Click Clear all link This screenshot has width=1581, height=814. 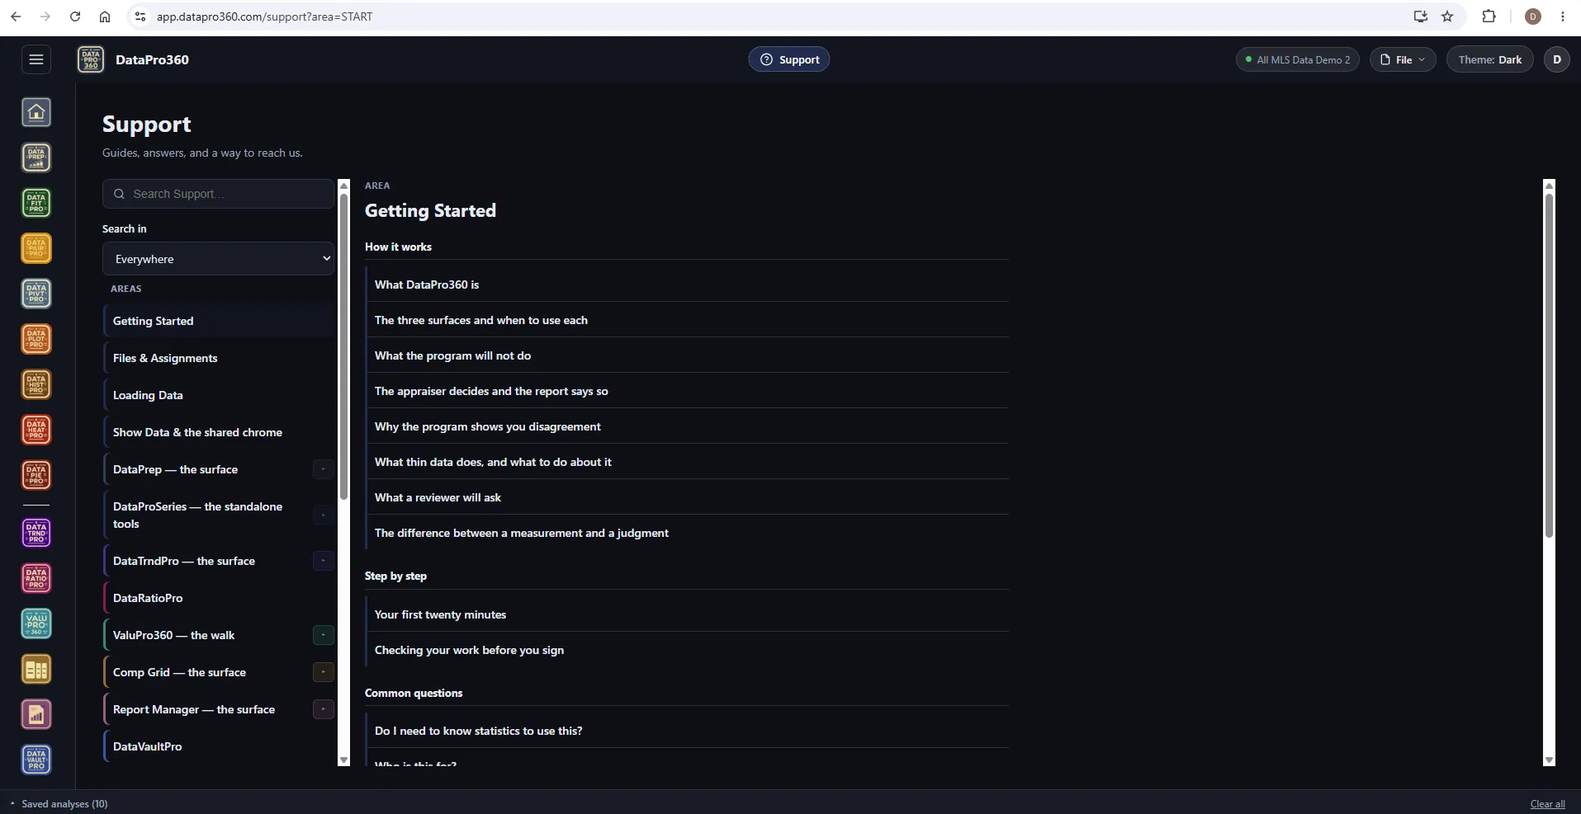click(x=1547, y=804)
